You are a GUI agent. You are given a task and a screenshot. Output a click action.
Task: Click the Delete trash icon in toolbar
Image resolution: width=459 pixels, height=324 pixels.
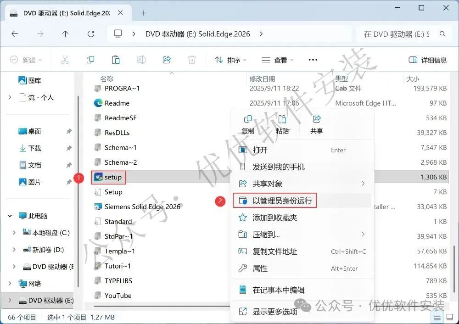192,60
